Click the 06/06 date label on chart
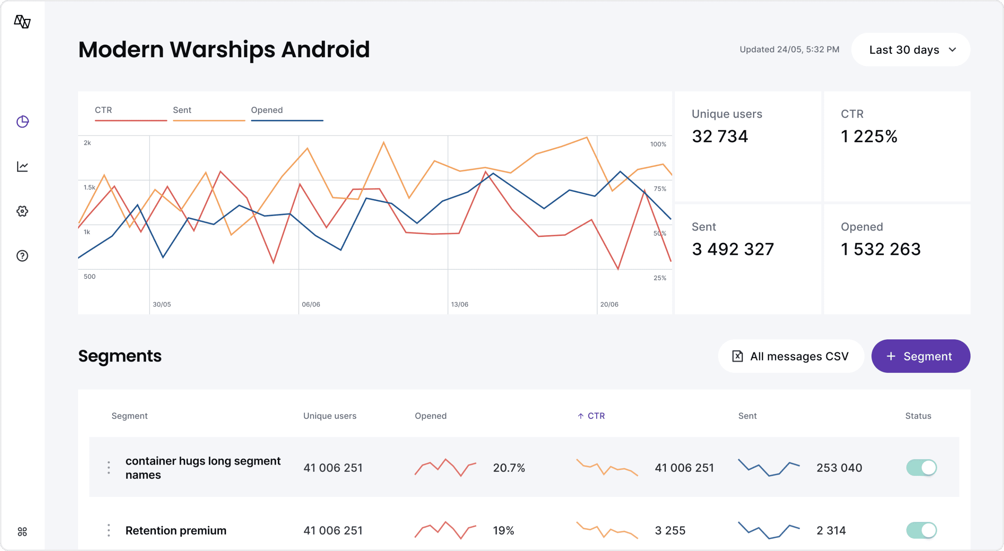Viewport: 1004px width, 551px height. tap(311, 305)
